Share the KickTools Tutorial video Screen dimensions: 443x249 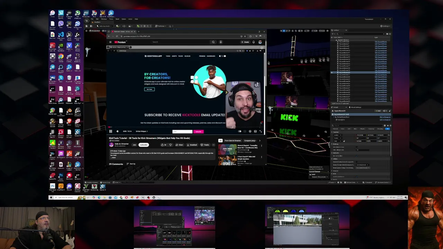pyautogui.click(x=179, y=145)
